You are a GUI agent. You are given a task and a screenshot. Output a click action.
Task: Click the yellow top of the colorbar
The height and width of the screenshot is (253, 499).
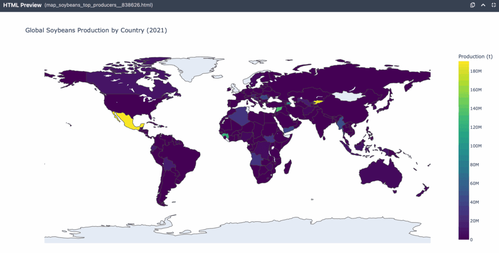click(x=463, y=64)
